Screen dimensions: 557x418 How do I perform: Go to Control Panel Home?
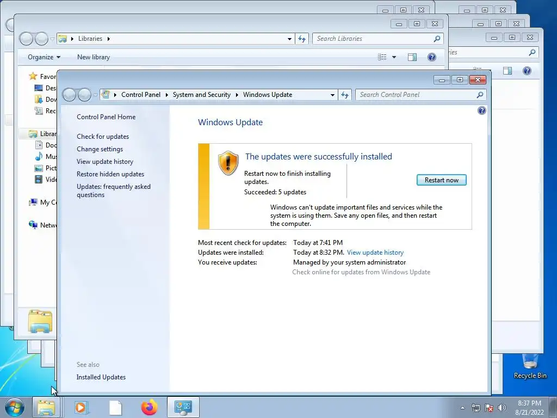(106, 117)
